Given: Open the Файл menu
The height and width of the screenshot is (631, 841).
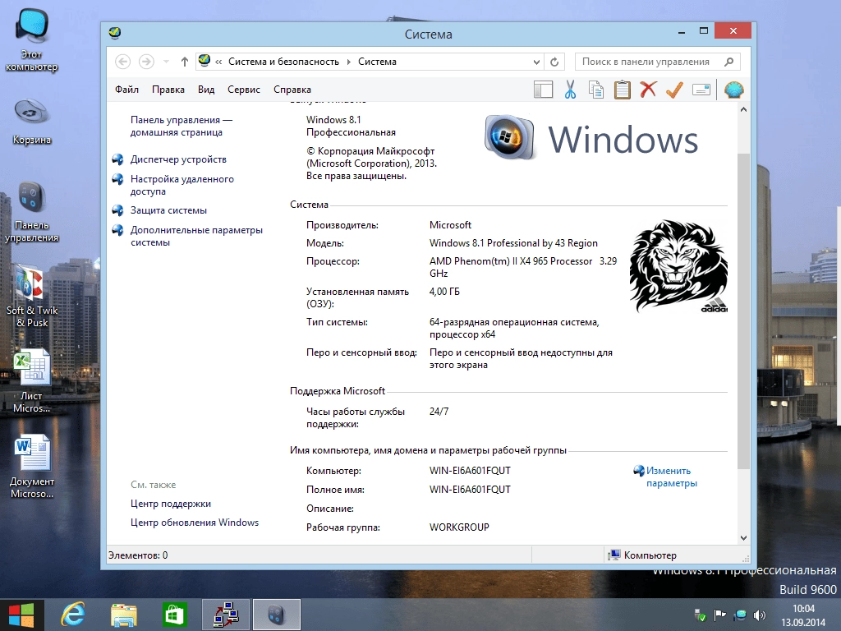Looking at the screenshot, I should point(126,90).
